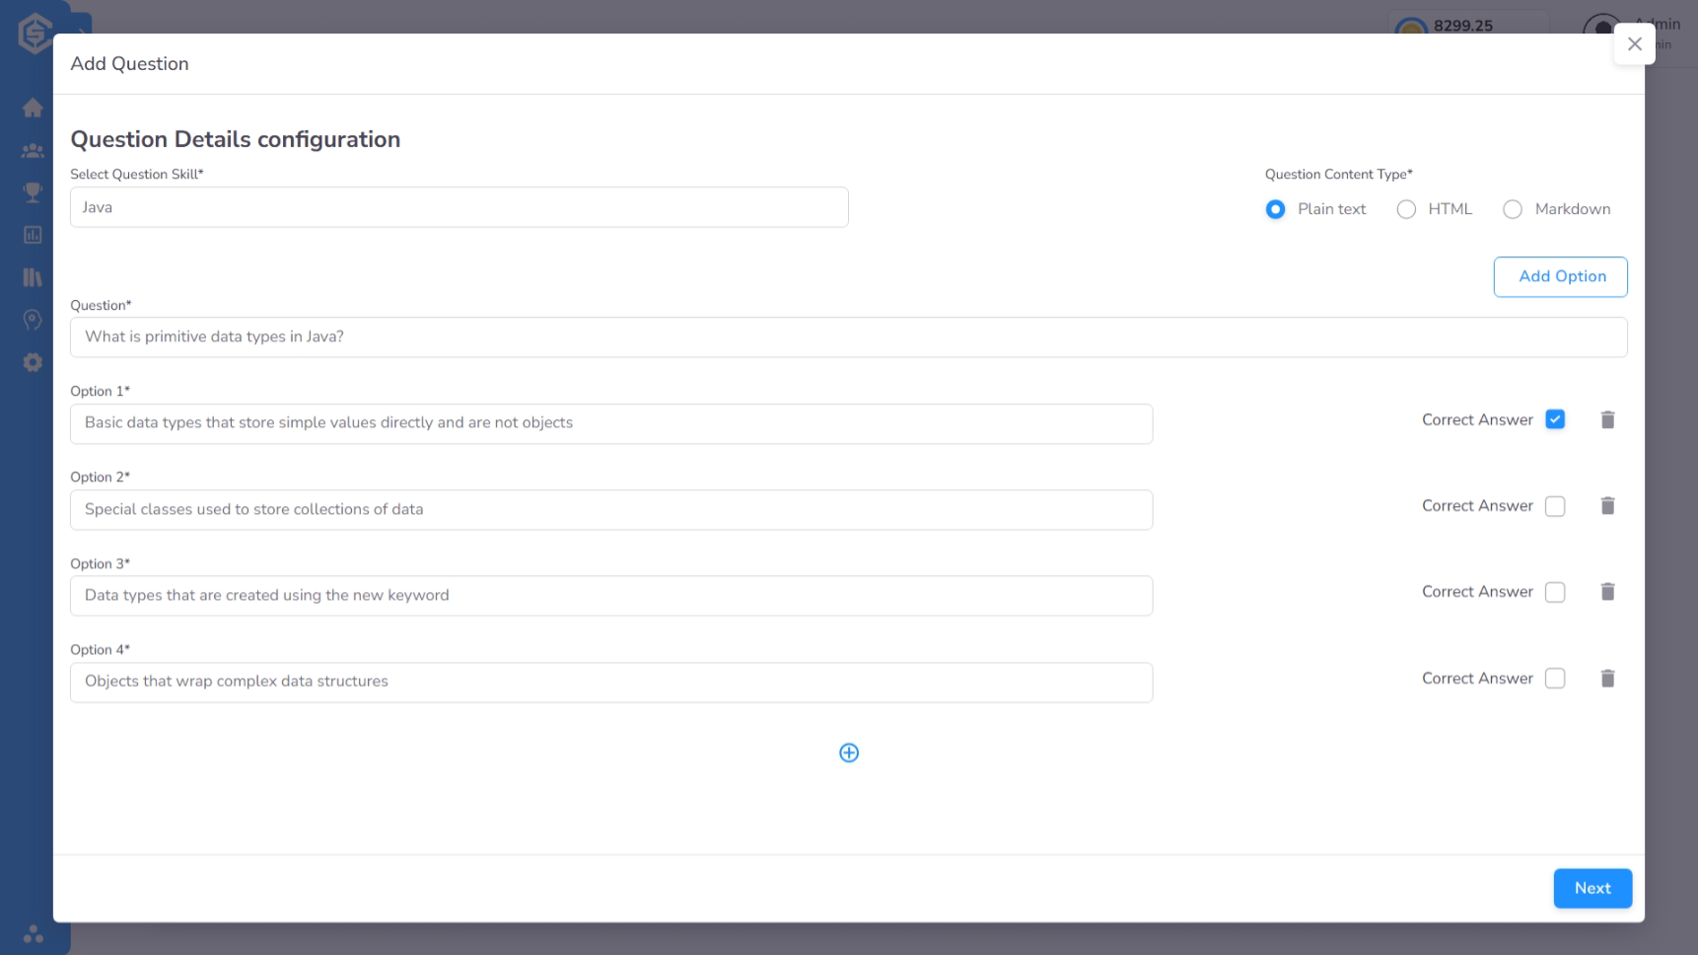Open the Reports chart icon in sidebar
The width and height of the screenshot is (1698, 955).
[33, 235]
